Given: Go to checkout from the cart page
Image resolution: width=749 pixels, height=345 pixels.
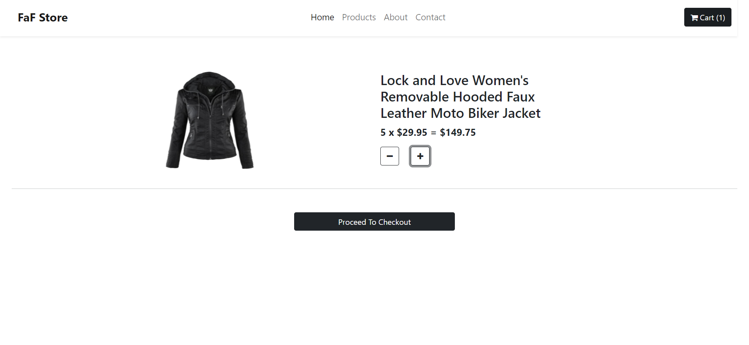Looking at the screenshot, I should [x=374, y=221].
